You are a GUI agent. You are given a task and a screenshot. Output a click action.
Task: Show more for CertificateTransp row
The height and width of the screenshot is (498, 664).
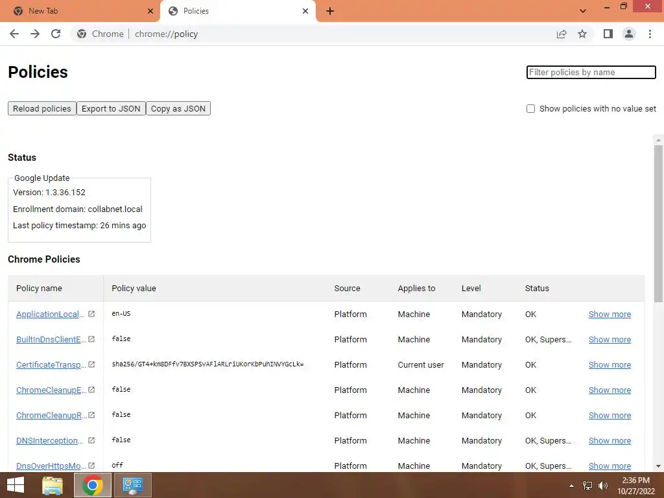tap(610, 364)
